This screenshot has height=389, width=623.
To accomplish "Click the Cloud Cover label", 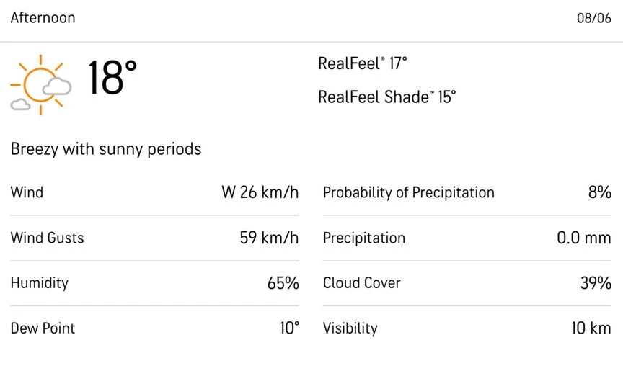I will click(362, 283).
